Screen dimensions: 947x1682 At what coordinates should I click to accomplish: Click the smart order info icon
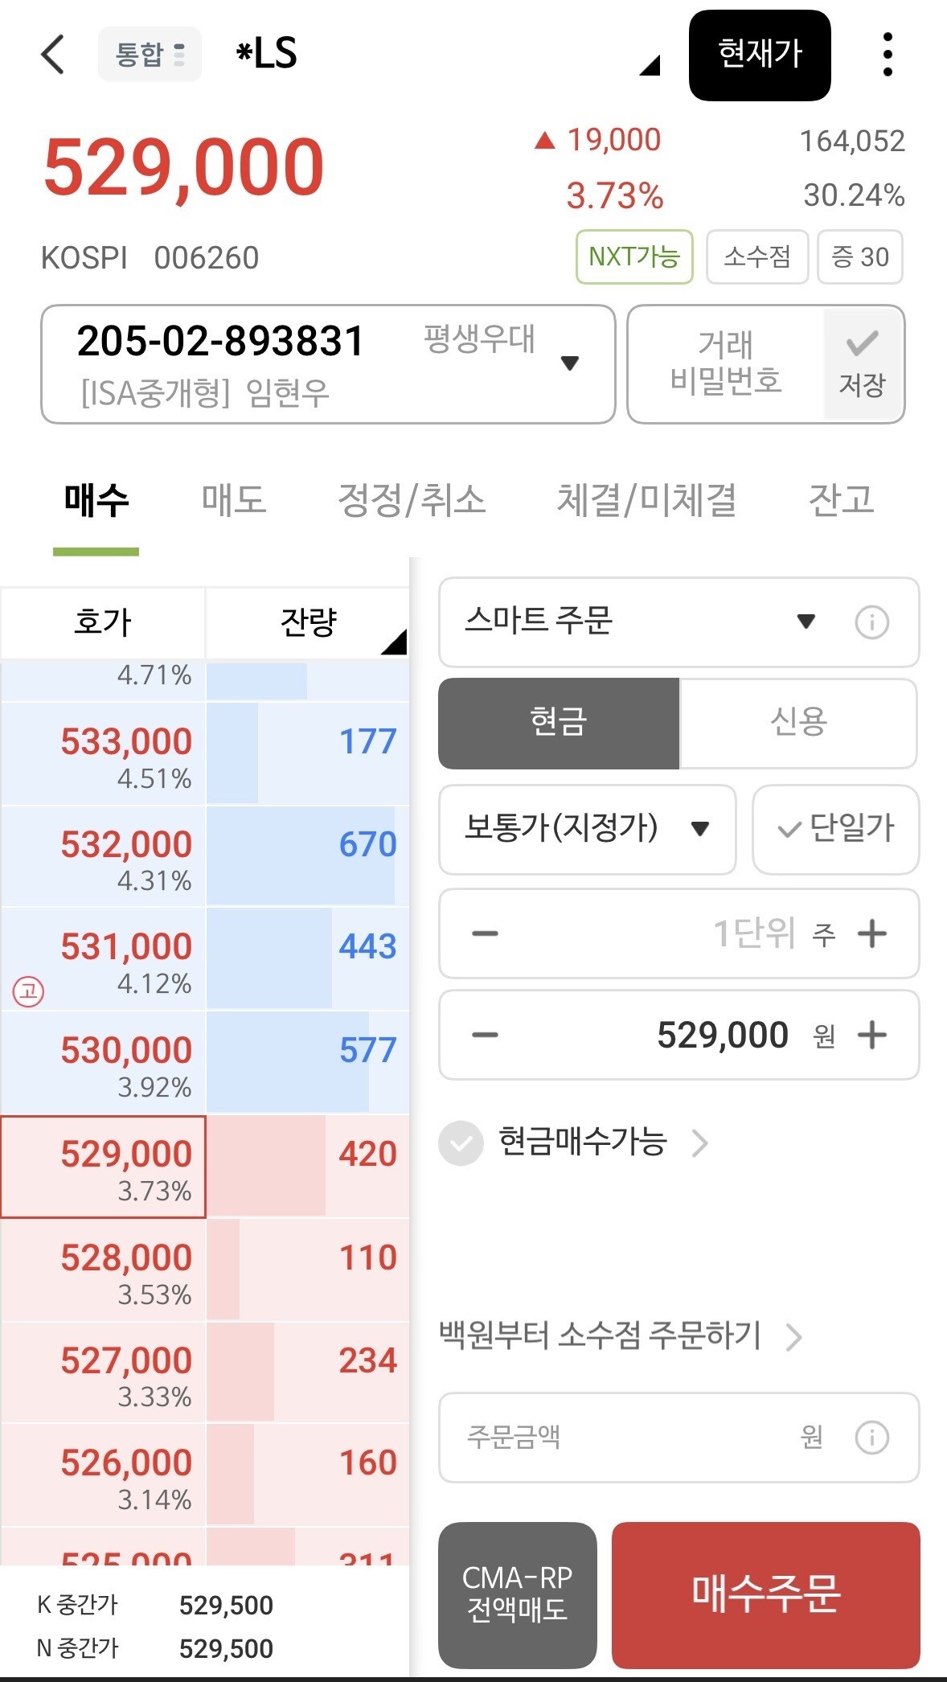(x=871, y=622)
